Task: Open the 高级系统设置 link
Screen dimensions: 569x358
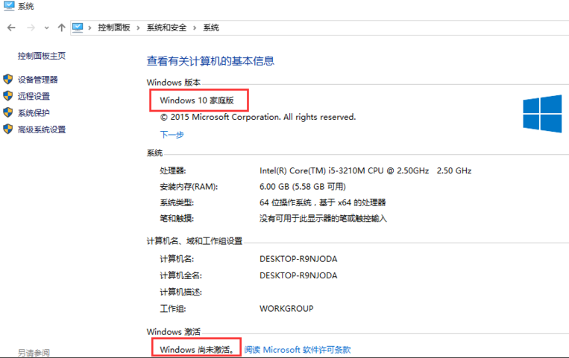Action: click(x=42, y=130)
